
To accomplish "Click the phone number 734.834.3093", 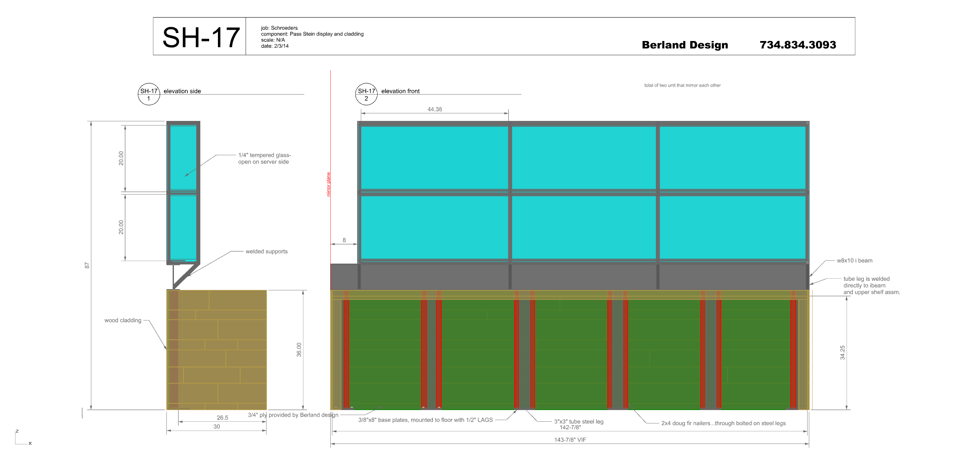I will coord(798,45).
